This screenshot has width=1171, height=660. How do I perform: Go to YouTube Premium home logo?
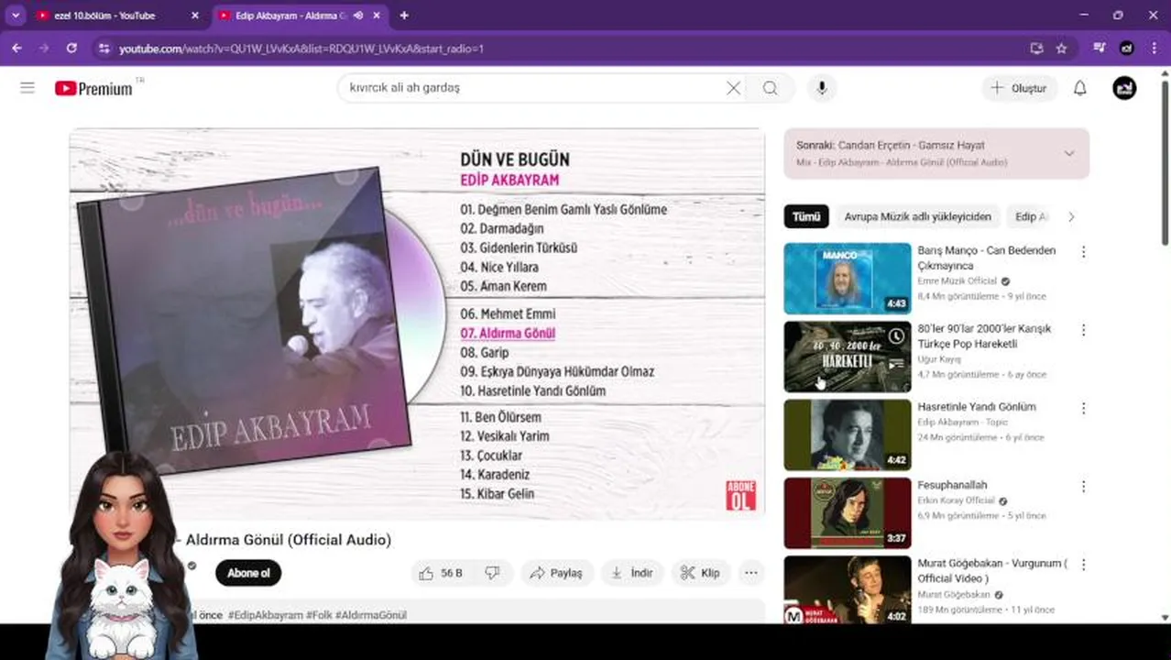coord(93,89)
